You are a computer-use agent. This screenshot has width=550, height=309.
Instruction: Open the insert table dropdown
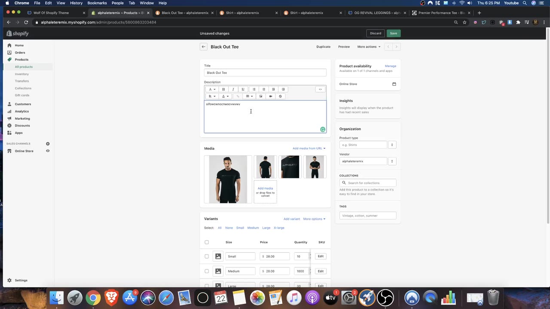(249, 96)
